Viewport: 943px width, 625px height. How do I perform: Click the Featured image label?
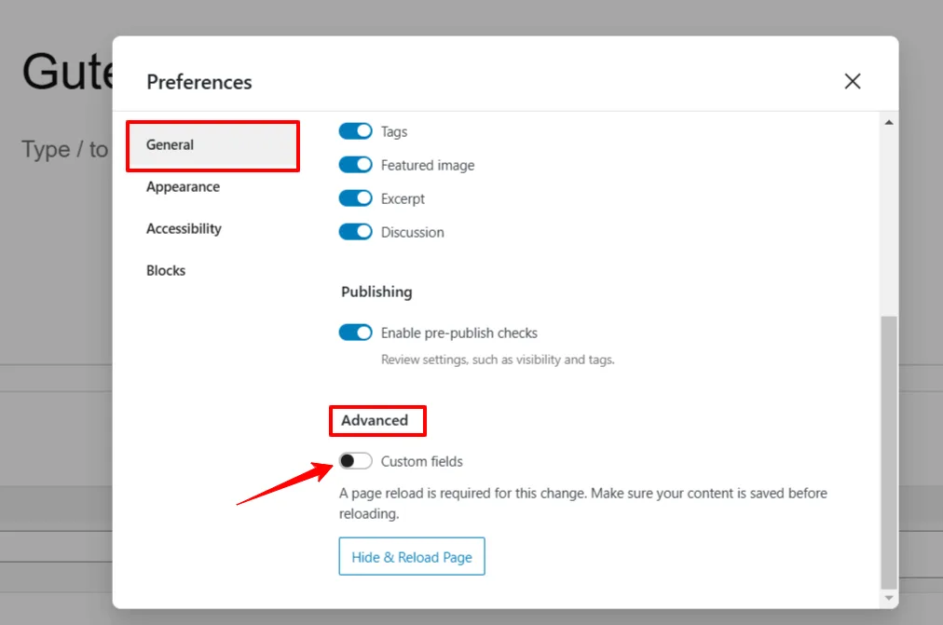(428, 166)
